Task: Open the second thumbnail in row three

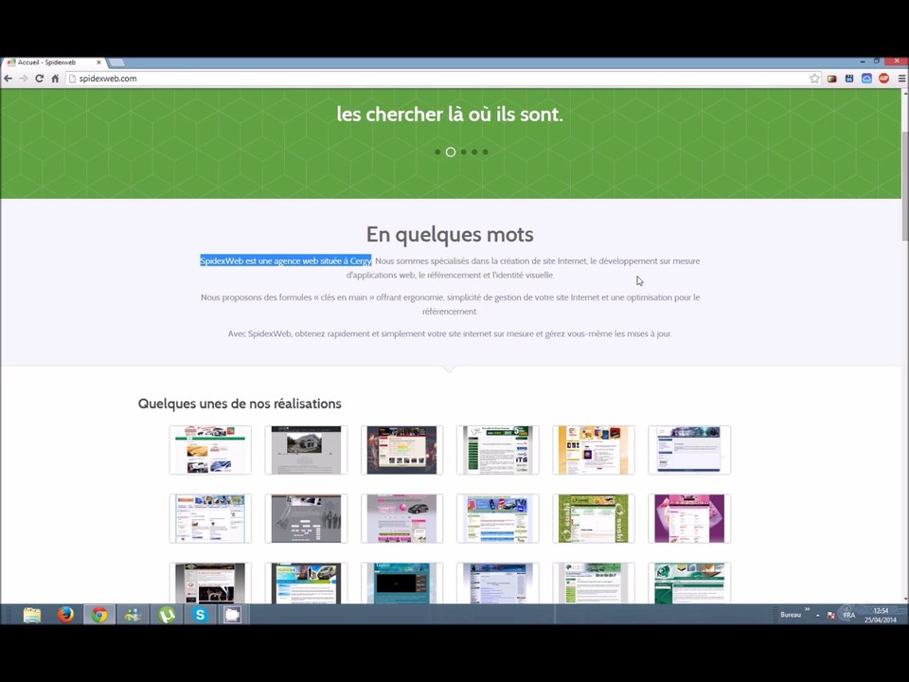Action: click(x=306, y=583)
